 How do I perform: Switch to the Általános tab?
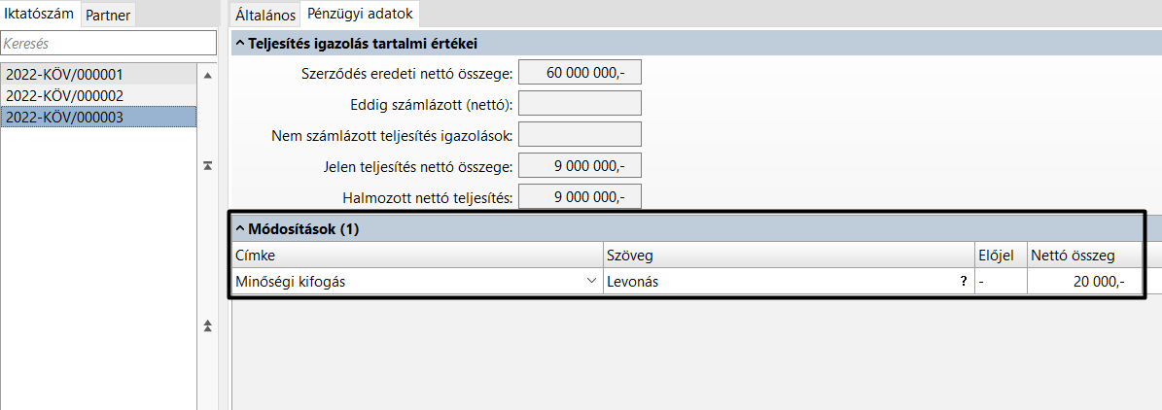pos(265,15)
